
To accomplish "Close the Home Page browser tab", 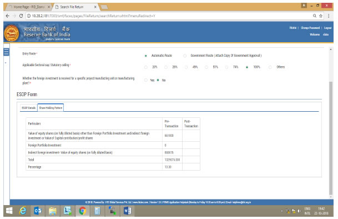I will [x=49, y=7].
